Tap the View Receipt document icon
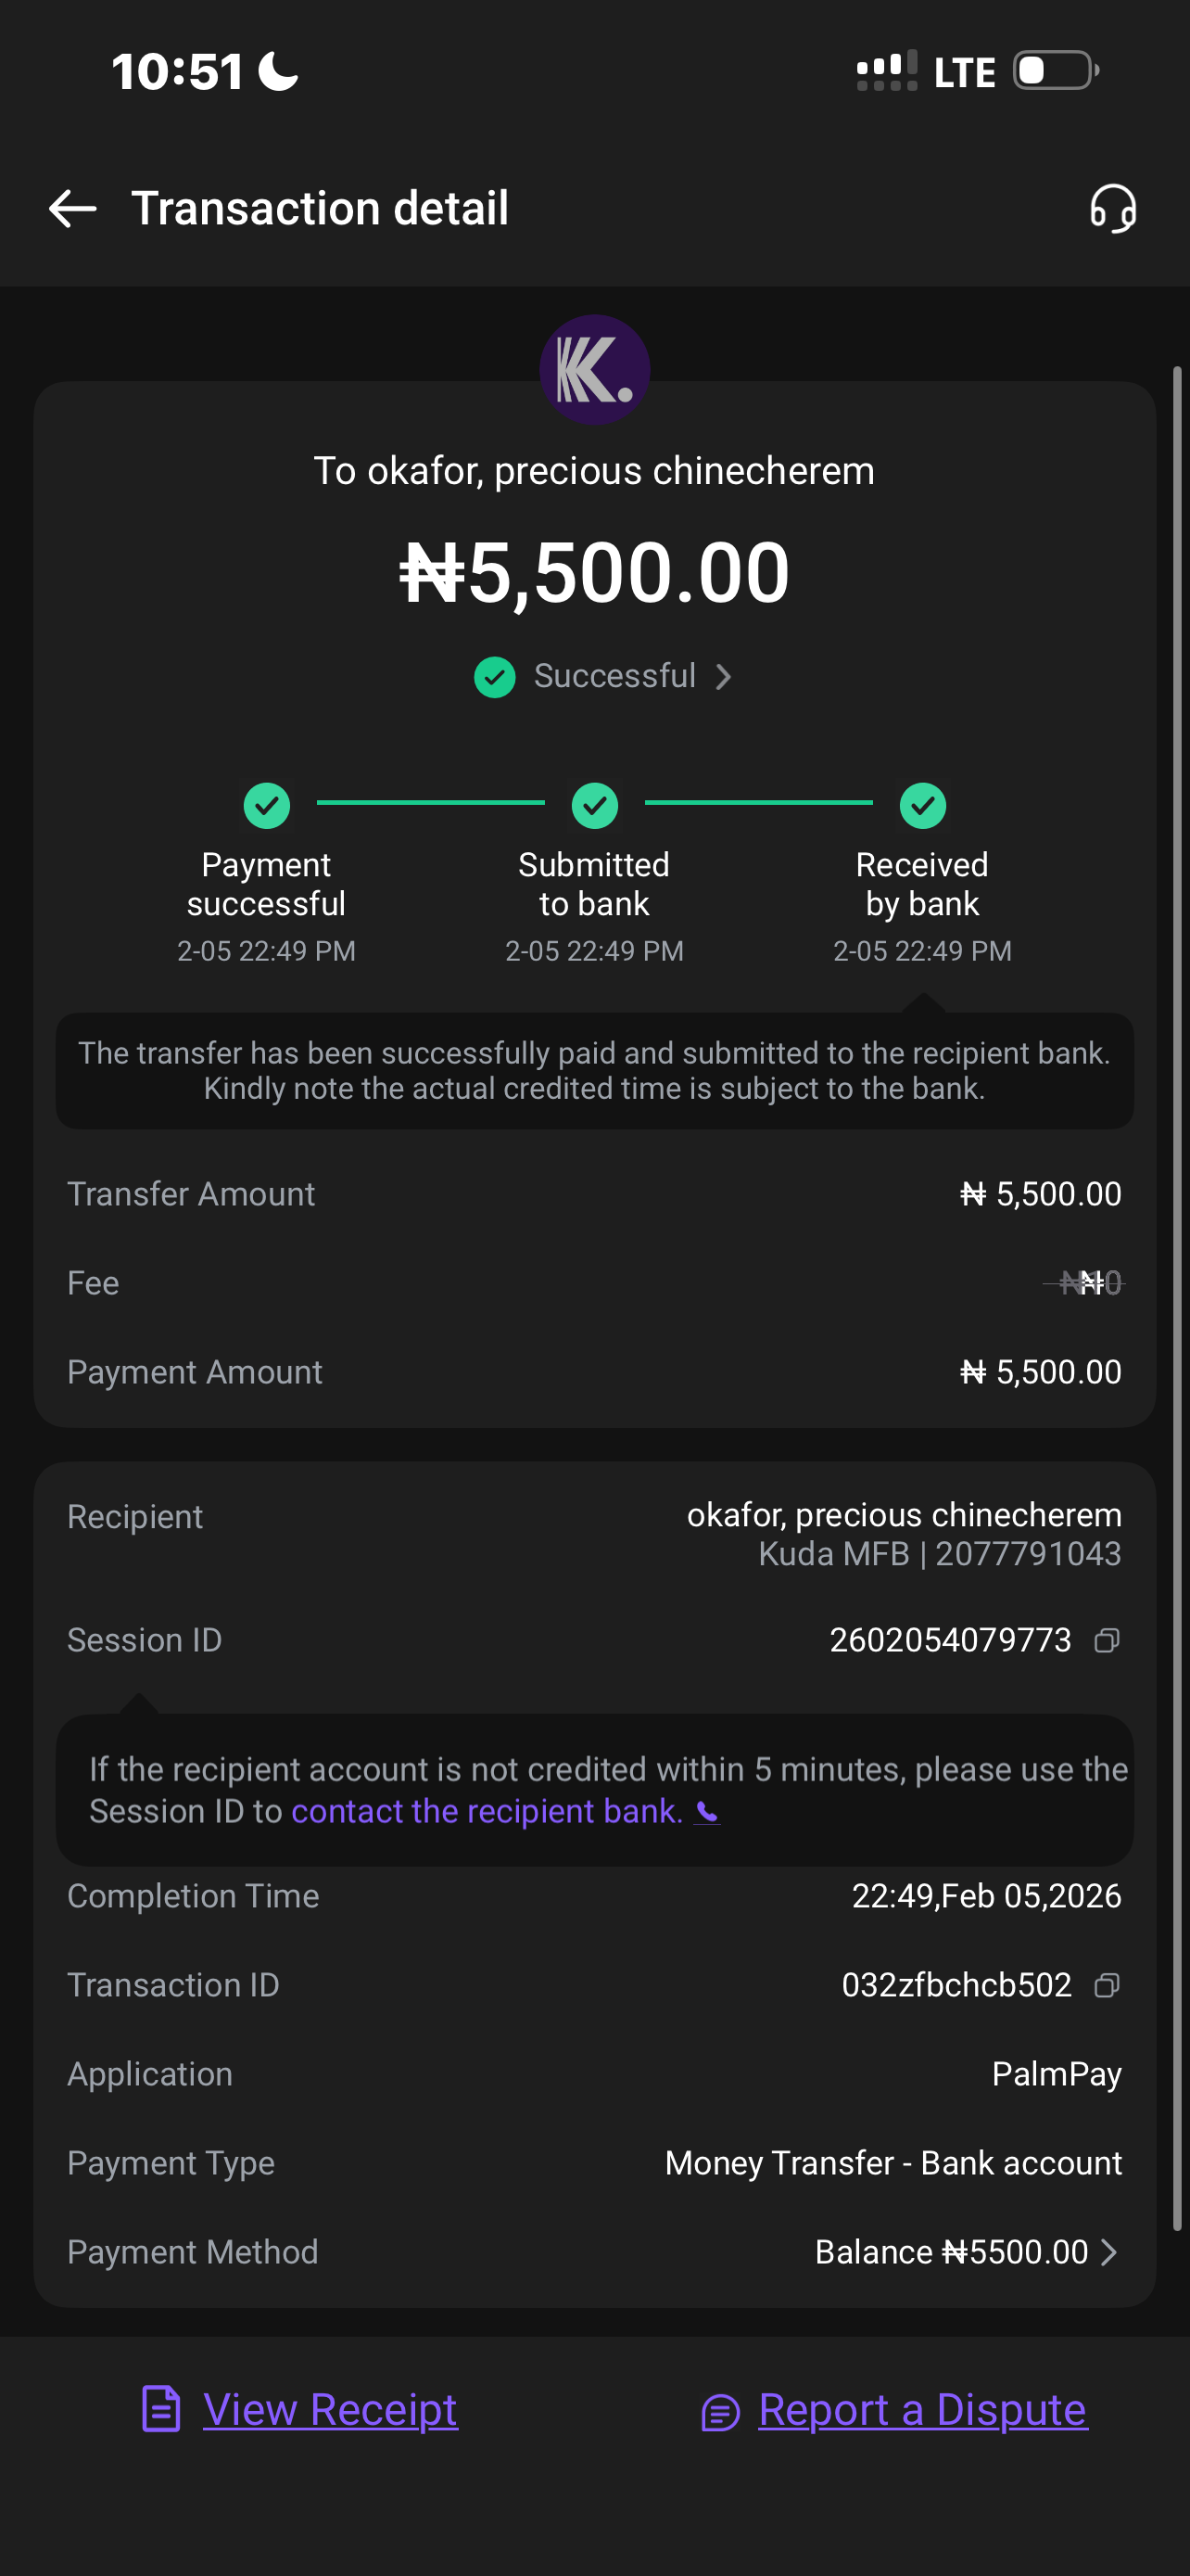The image size is (1190, 2576). [161, 2409]
